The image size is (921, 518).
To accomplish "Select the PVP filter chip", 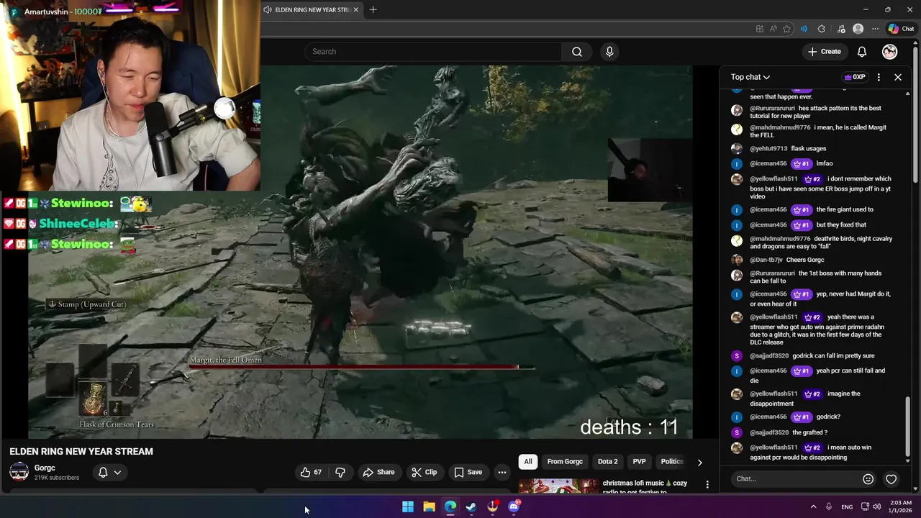I will [639, 461].
